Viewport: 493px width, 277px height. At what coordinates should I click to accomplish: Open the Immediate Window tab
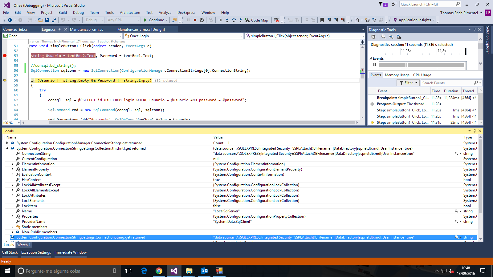[71, 252]
